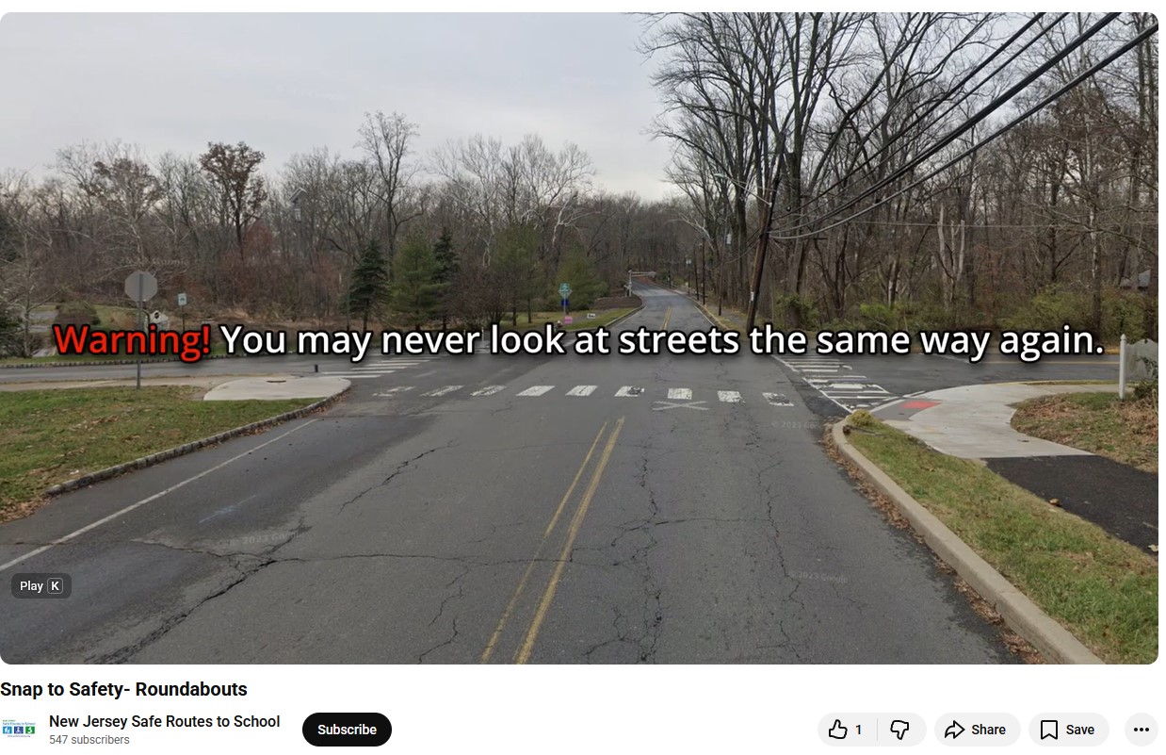Click the Play tooltip label on the video

click(x=31, y=586)
